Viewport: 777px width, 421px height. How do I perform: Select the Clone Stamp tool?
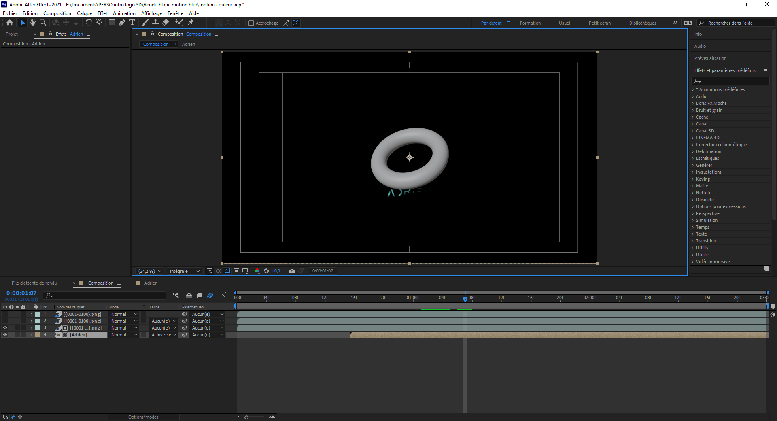[x=155, y=23]
